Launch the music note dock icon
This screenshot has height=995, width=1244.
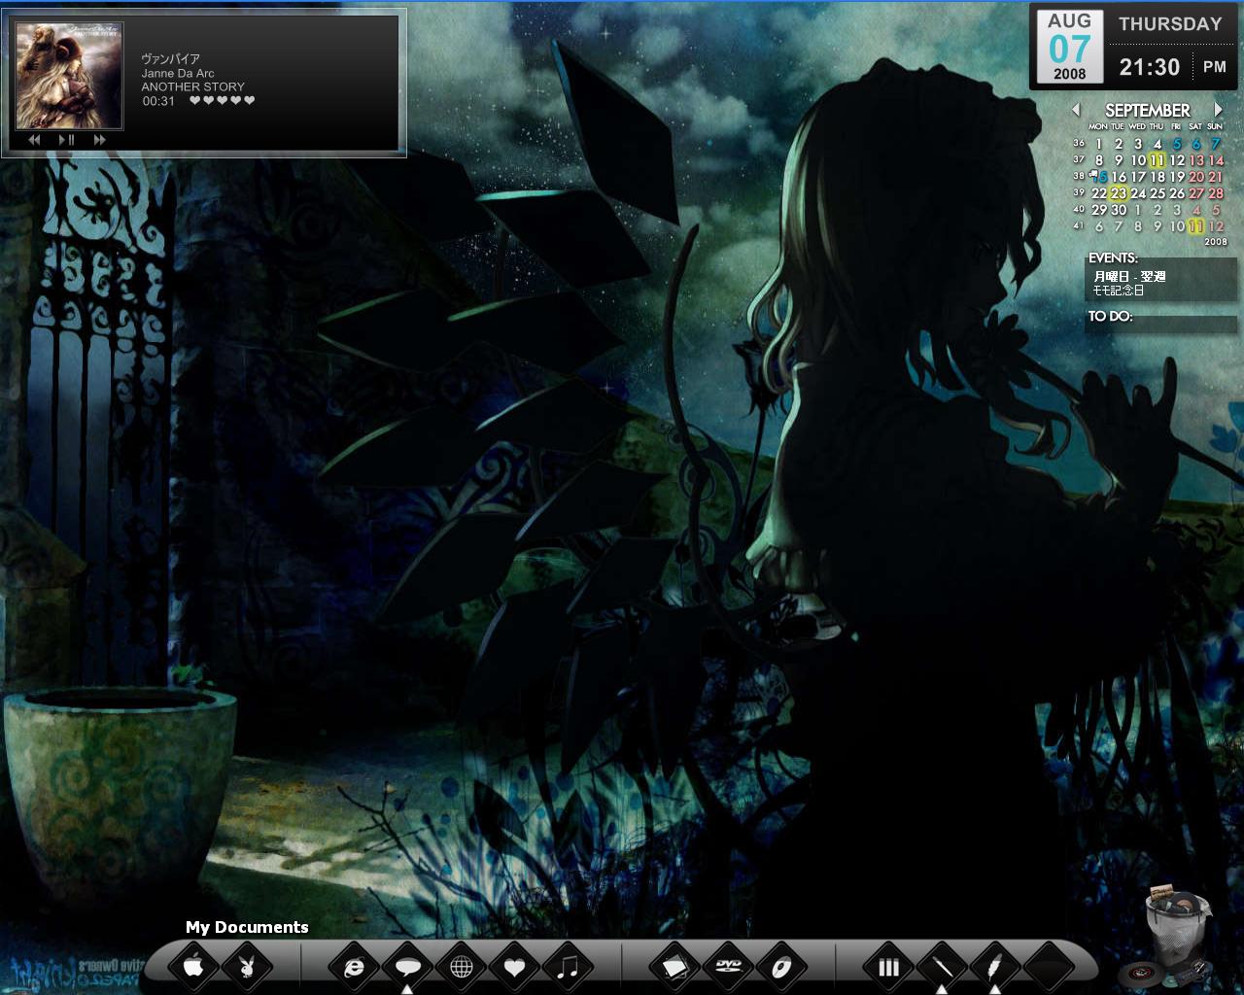(x=569, y=967)
